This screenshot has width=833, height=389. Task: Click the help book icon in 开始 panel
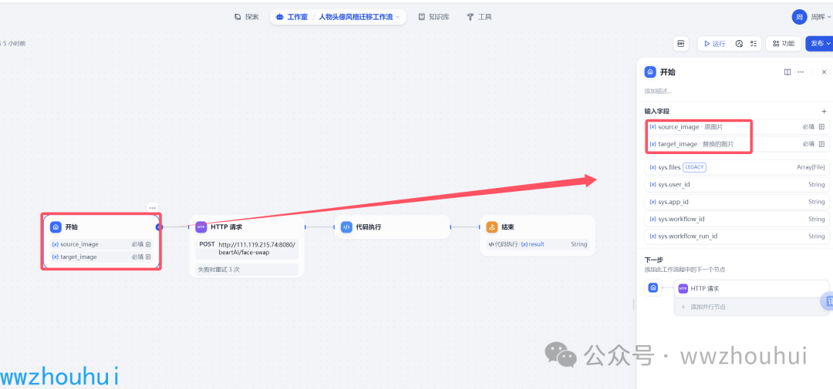click(787, 72)
